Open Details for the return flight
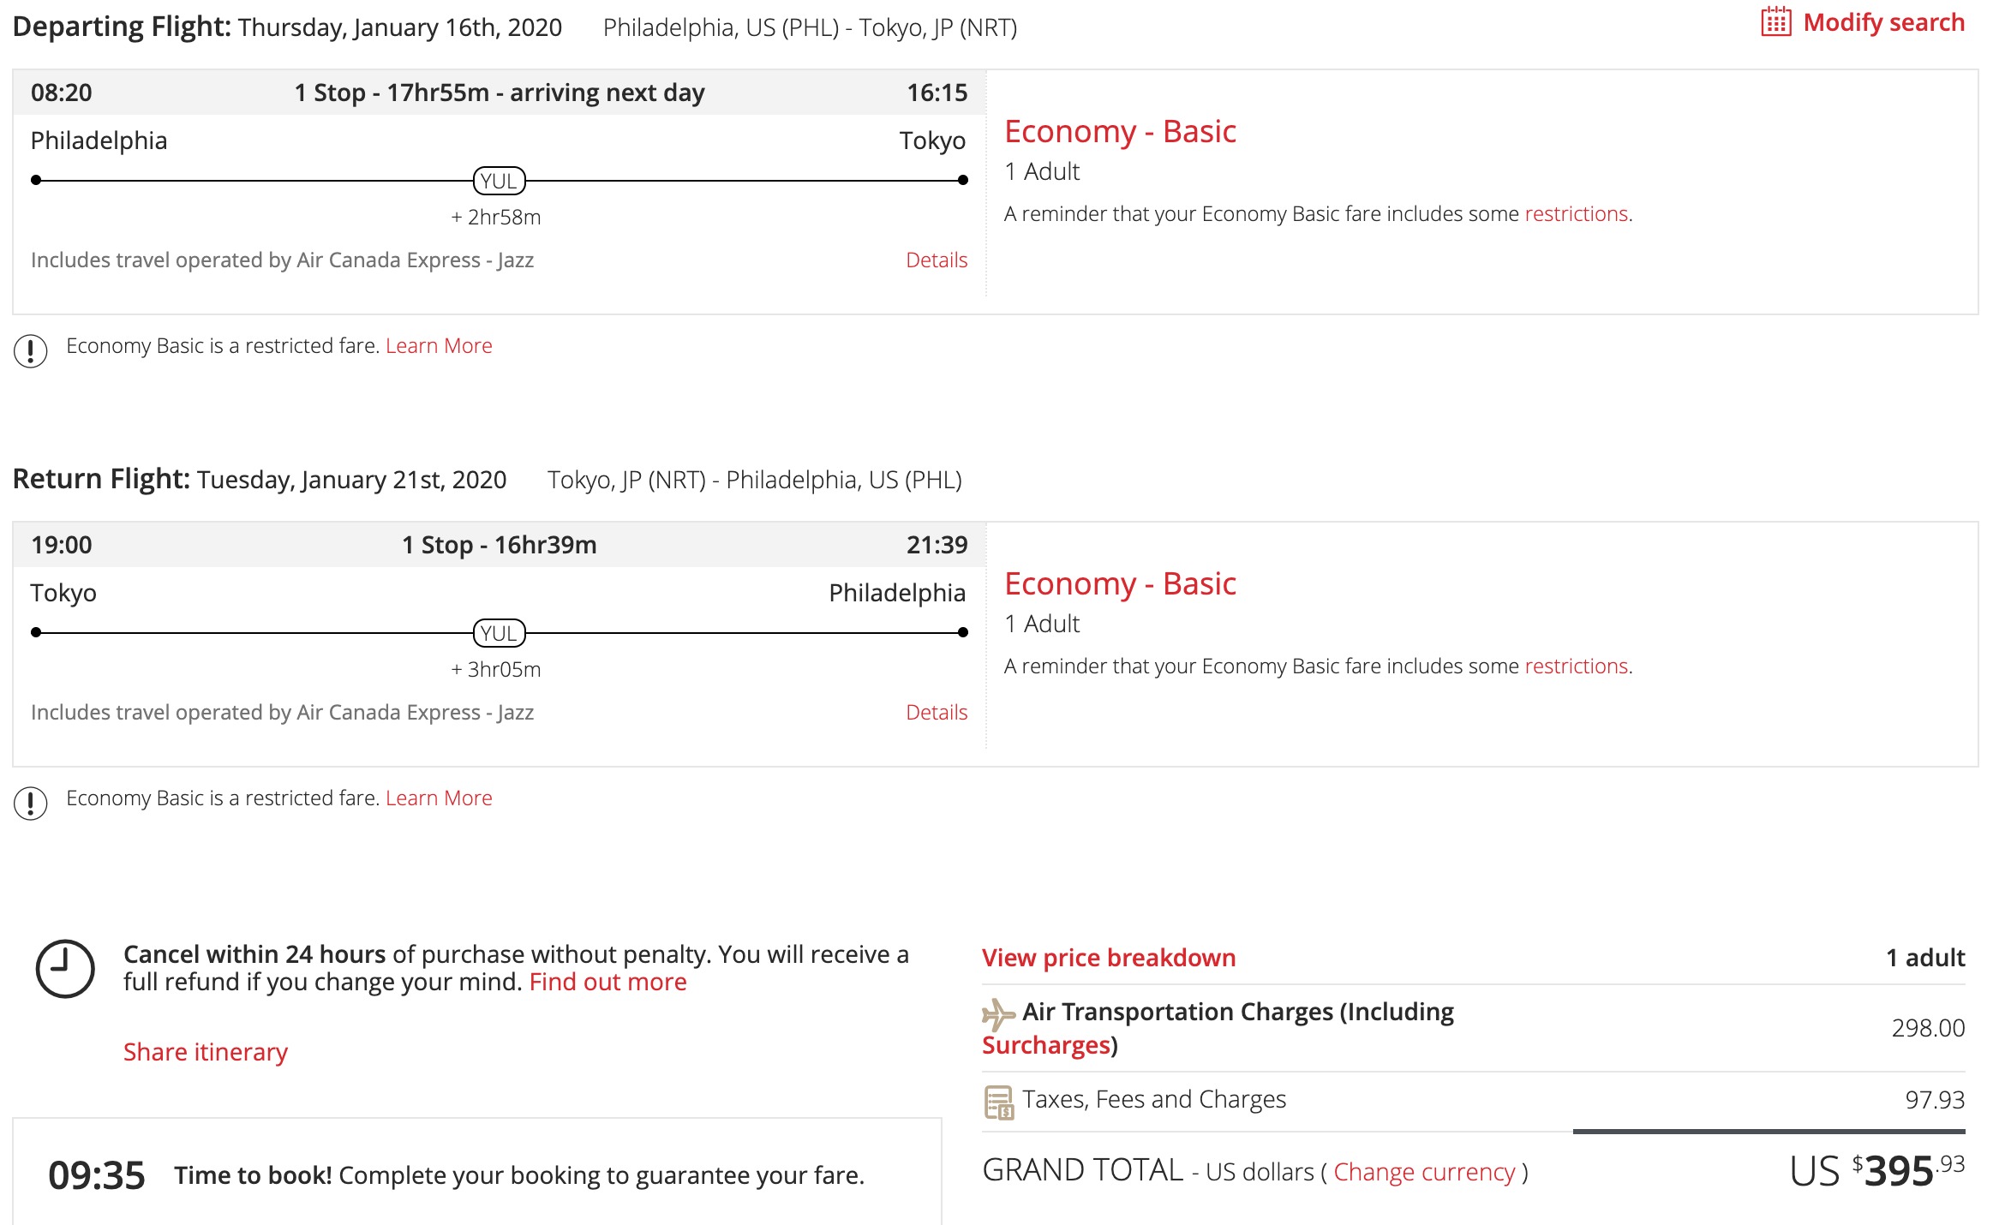The height and width of the screenshot is (1225, 2005). point(936,712)
